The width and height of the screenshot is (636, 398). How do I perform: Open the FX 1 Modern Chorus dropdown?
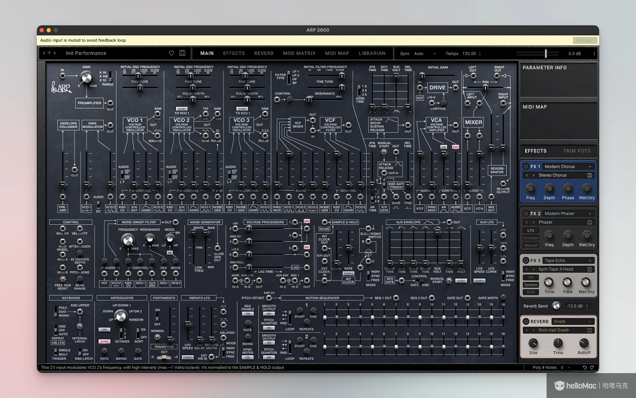568,167
